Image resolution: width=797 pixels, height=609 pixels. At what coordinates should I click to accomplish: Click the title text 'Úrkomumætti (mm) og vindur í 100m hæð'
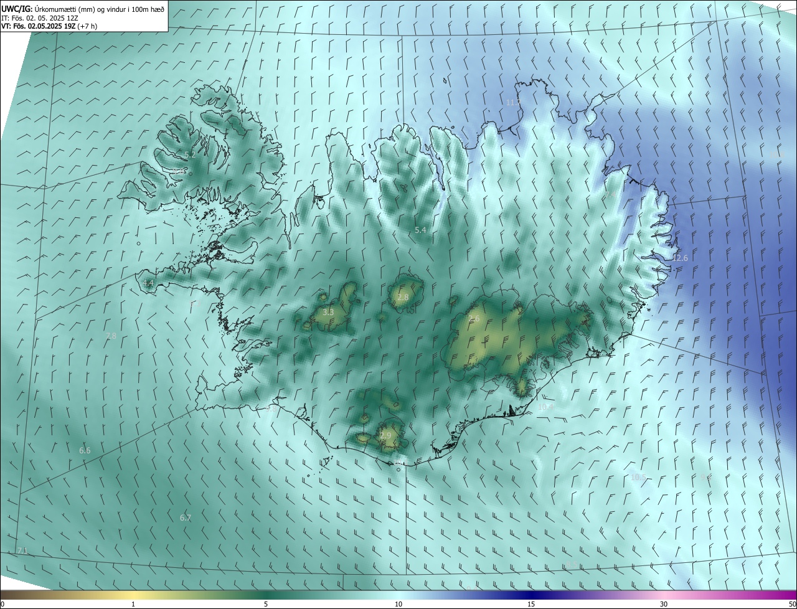[100, 9]
